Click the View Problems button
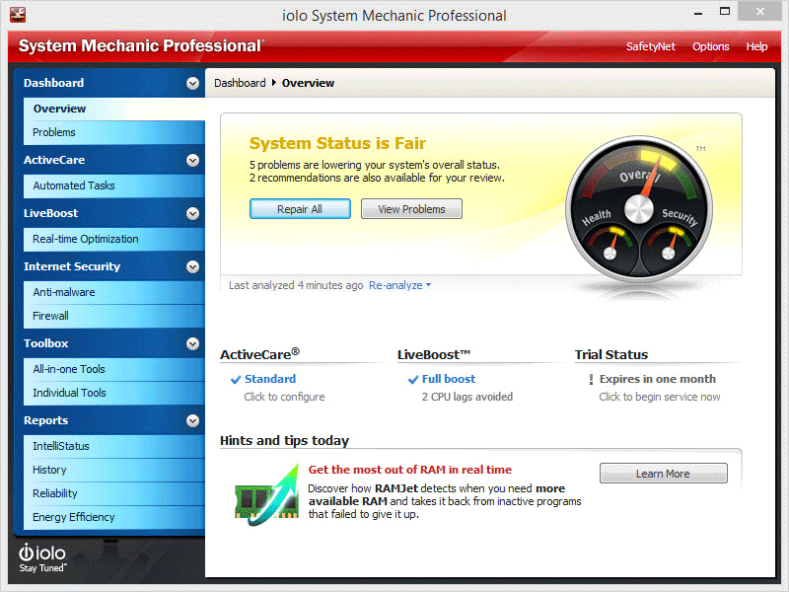This screenshot has height=592, width=789. tap(411, 209)
